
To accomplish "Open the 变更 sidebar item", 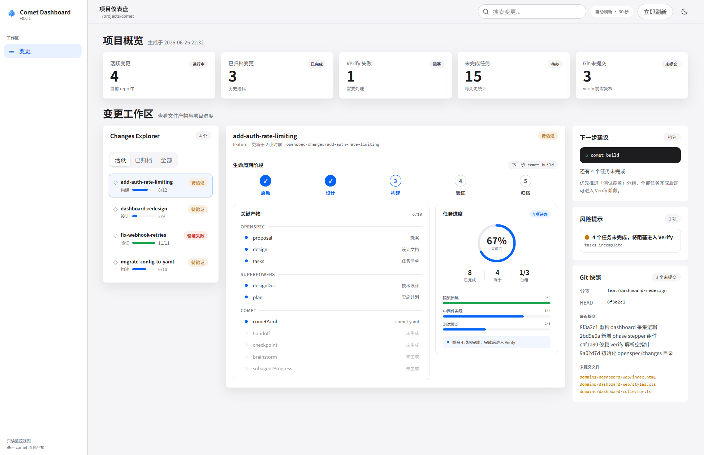I will [x=43, y=51].
